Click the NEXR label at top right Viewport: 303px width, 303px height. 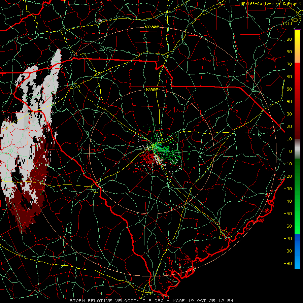(296, 20)
